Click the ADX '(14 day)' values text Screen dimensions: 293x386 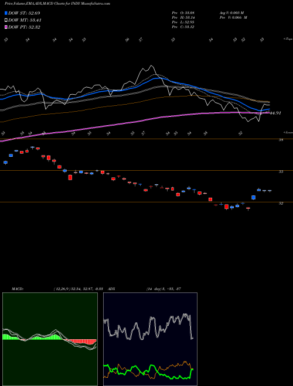[163, 289]
